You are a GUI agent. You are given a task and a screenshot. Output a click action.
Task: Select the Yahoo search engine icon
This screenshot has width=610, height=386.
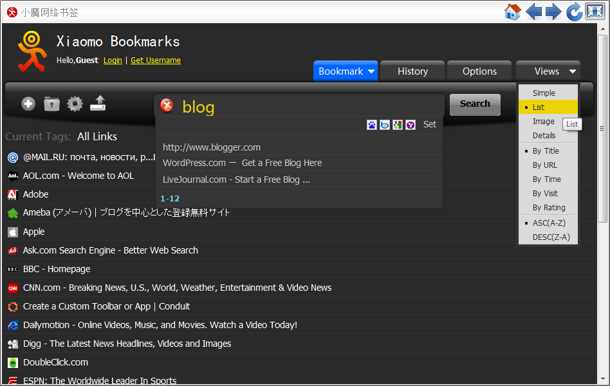coord(411,125)
